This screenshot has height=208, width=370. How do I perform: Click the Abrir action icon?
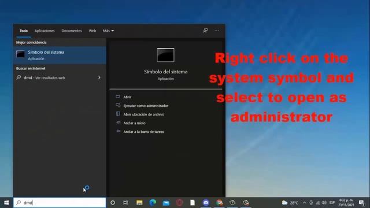tap(118, 96)
